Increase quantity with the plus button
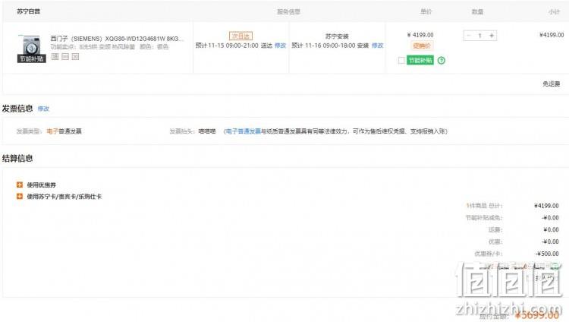The width and height of the screenshot is (569, 322). pyautogui.click(x=492, y=36)
